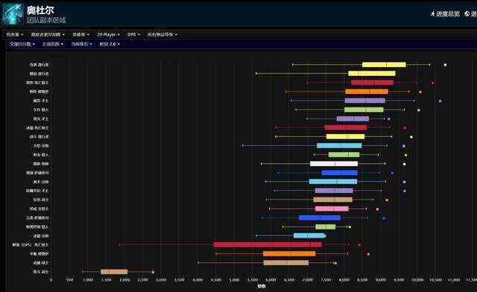Click the yellow box for 奇袭 潜行者
Screen dimensions: 477x292
(384, 65)
